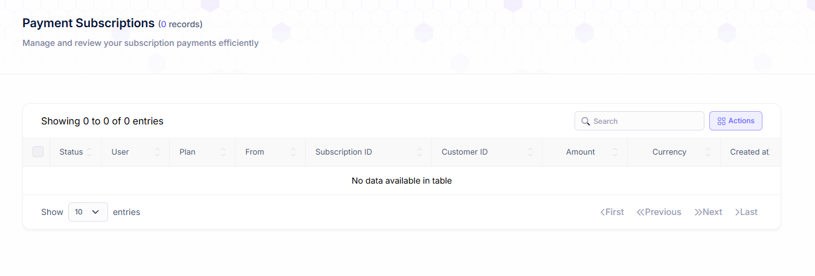Jump to the Last page
Viewport: 815px width, 276px height.
[746, 212]
